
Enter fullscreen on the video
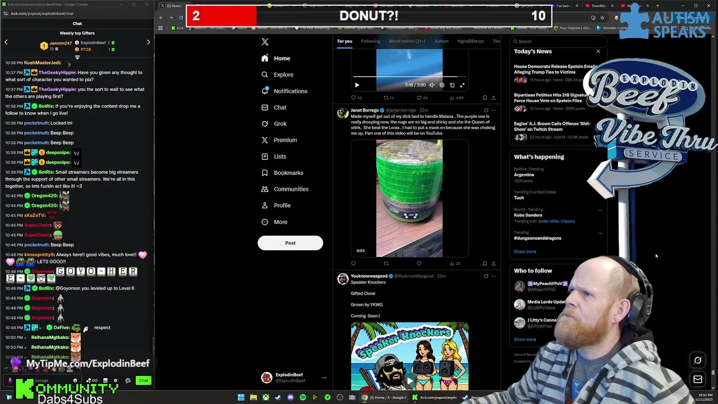pos(462,85)
